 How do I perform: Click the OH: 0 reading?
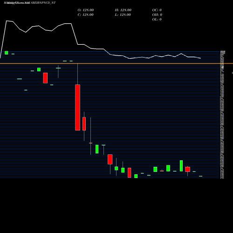click(x=157, y=14)
